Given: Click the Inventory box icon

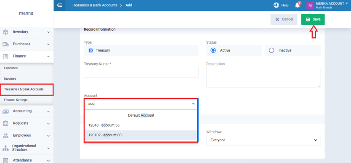Looking at the screenshot, I should click(5, 32).
